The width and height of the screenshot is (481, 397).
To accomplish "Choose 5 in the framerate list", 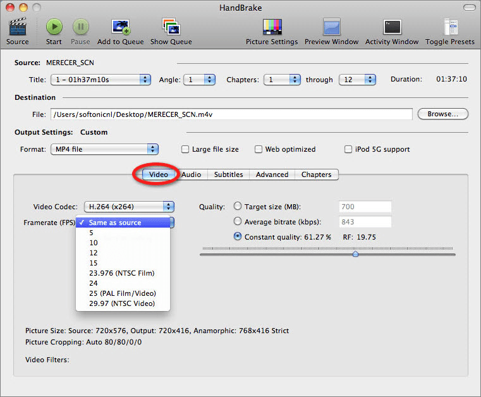I will pyautogui.click(x=123, y=233).
